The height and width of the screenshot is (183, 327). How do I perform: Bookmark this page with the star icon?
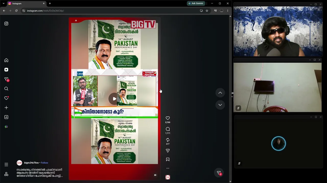click(x=207, y=11)
